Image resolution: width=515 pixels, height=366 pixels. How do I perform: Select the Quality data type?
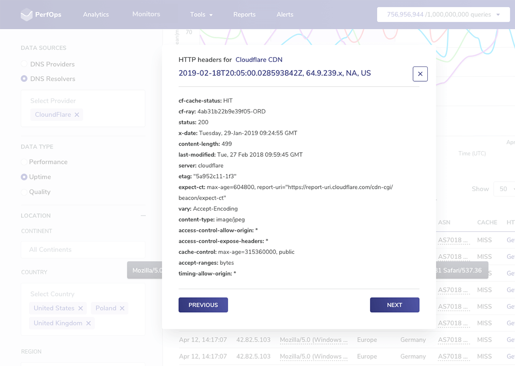(x=24, y=192)
